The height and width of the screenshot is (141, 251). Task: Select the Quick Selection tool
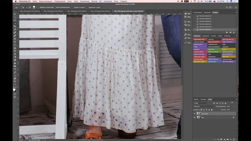tap(15, 23)
